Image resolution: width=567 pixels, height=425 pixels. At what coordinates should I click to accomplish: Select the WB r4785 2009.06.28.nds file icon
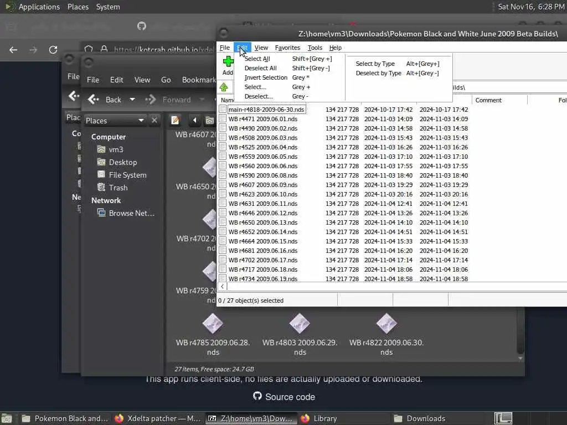[213, 323]
